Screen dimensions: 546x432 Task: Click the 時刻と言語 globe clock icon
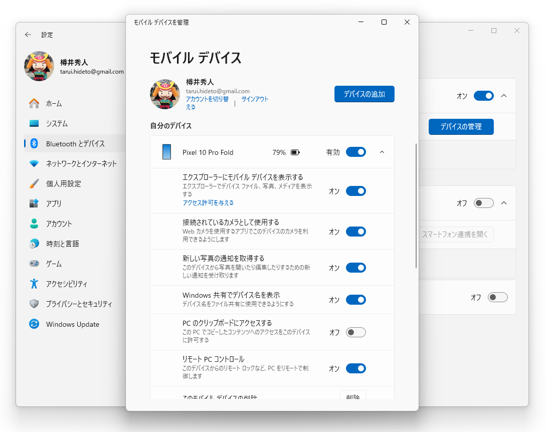pos(34,244)
